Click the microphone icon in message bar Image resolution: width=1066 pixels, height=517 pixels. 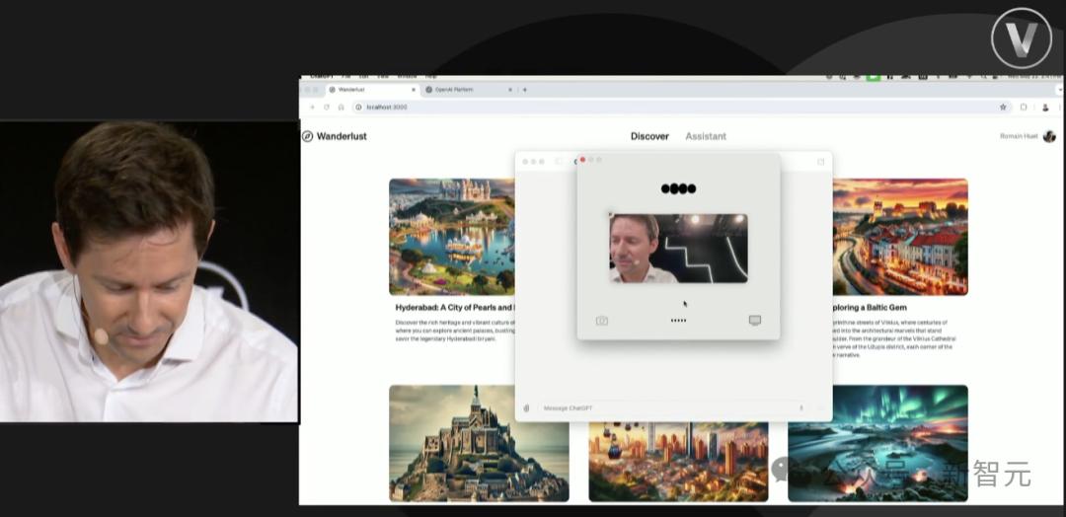pyautogui.click(x=800, y=407)
